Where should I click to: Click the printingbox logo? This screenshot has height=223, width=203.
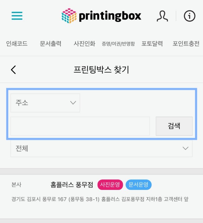101,16
